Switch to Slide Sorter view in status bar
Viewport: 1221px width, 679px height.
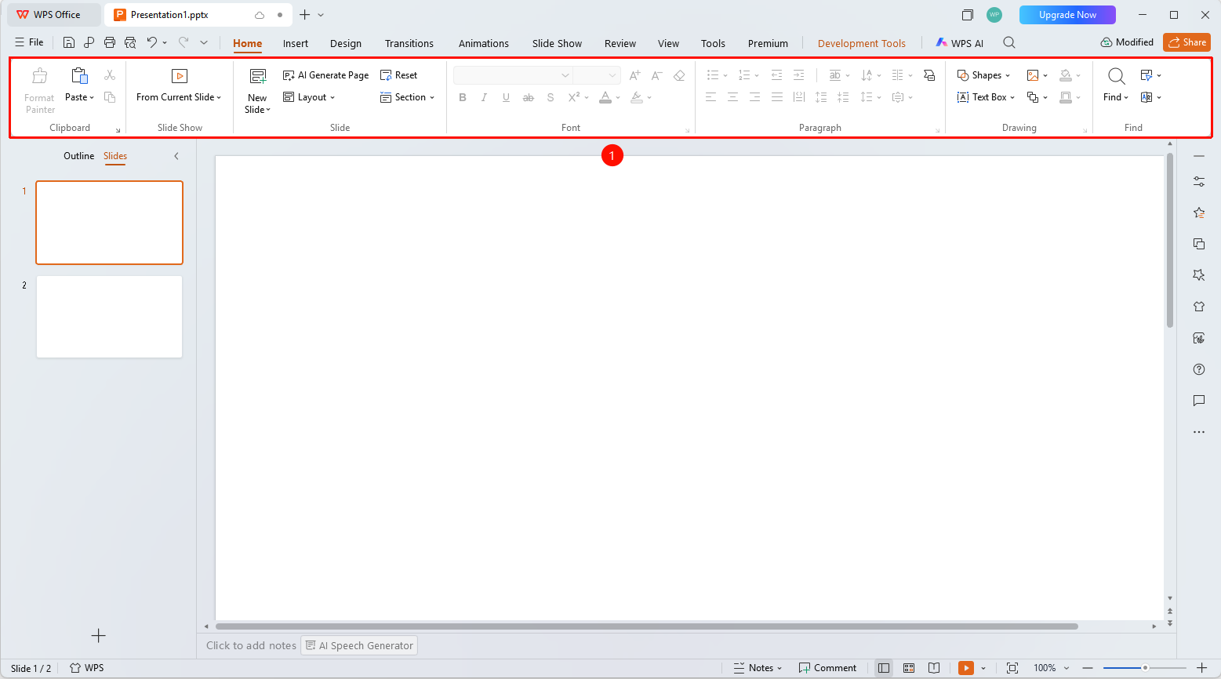point(909,668)
